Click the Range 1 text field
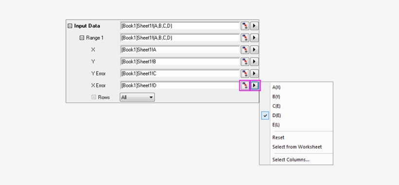399x185 pixels. click(180, 38)
